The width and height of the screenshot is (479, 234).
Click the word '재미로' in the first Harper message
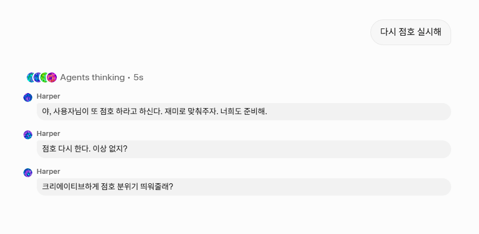(176, 111)
